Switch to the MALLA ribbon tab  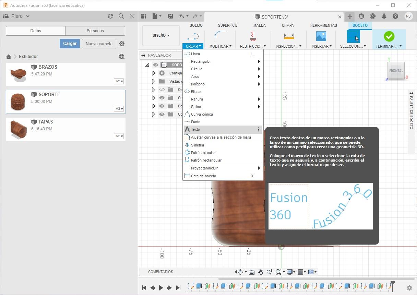pos(260,25)
